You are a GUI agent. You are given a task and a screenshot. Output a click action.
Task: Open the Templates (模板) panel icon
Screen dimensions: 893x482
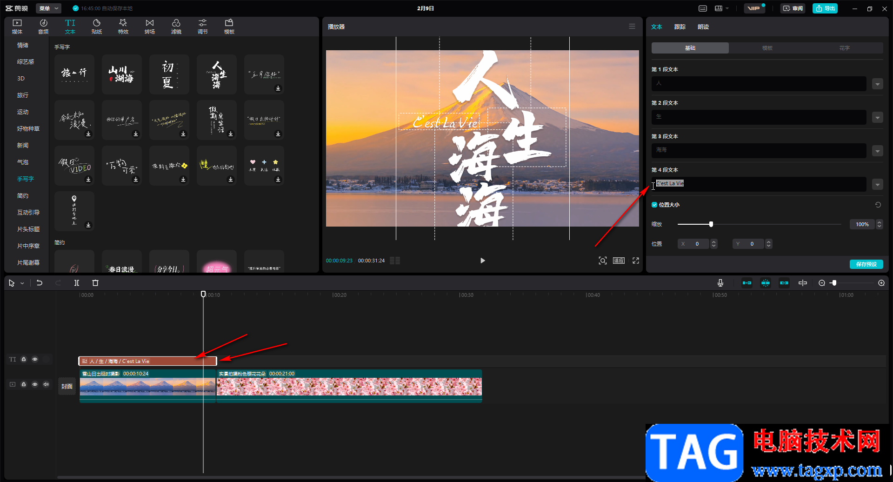[x=229, y=27]
